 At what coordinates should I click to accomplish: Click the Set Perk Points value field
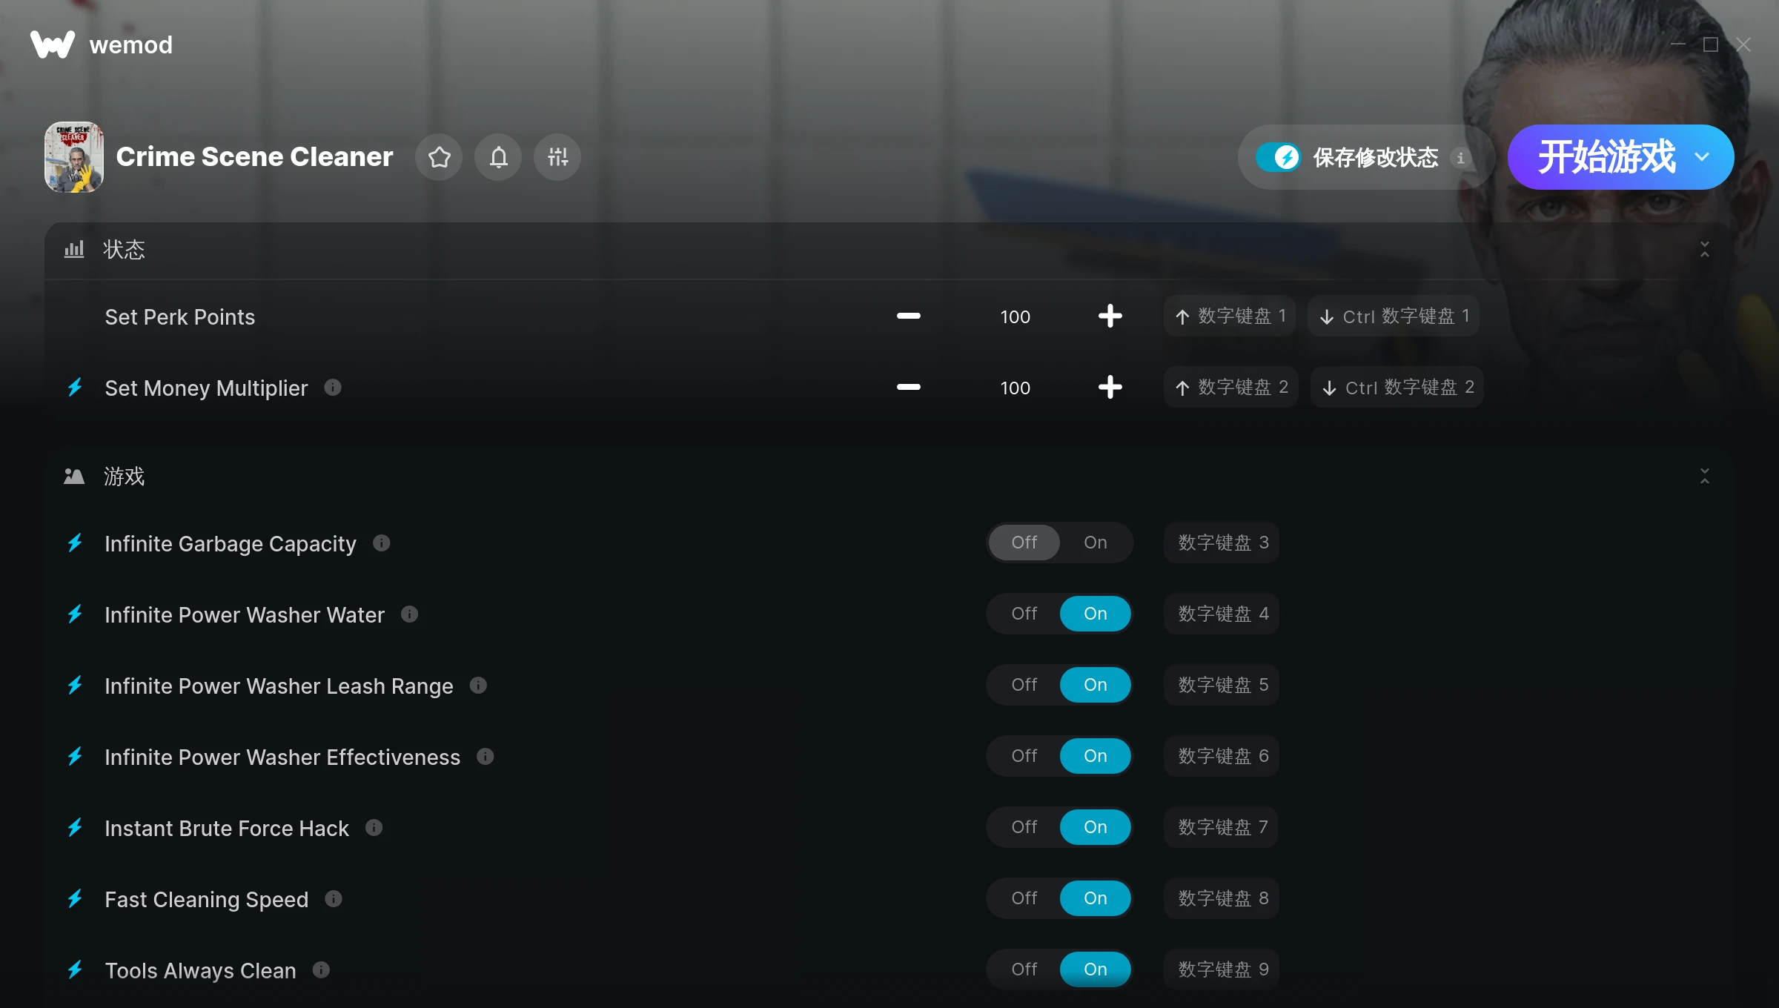click(1015, 316)
